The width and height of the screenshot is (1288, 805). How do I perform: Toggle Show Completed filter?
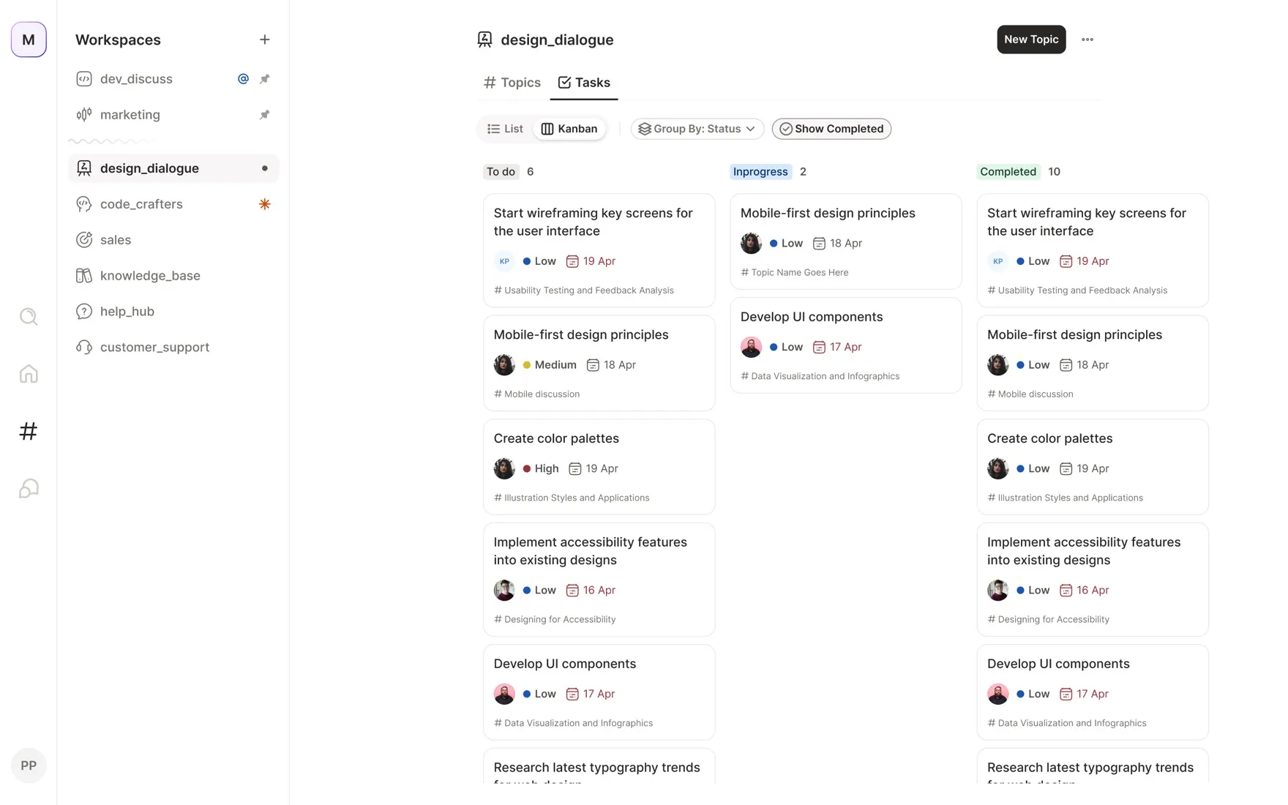(x=831, y=129)
